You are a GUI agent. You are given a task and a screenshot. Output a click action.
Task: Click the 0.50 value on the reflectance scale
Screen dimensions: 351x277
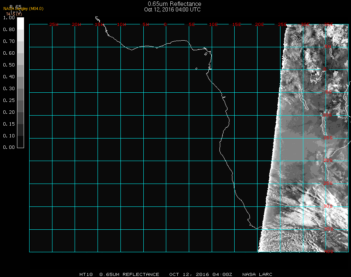click(8, 65)
